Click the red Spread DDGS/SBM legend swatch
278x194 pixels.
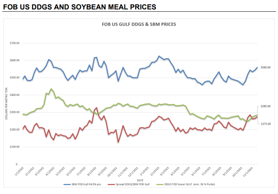pos(111,184)
